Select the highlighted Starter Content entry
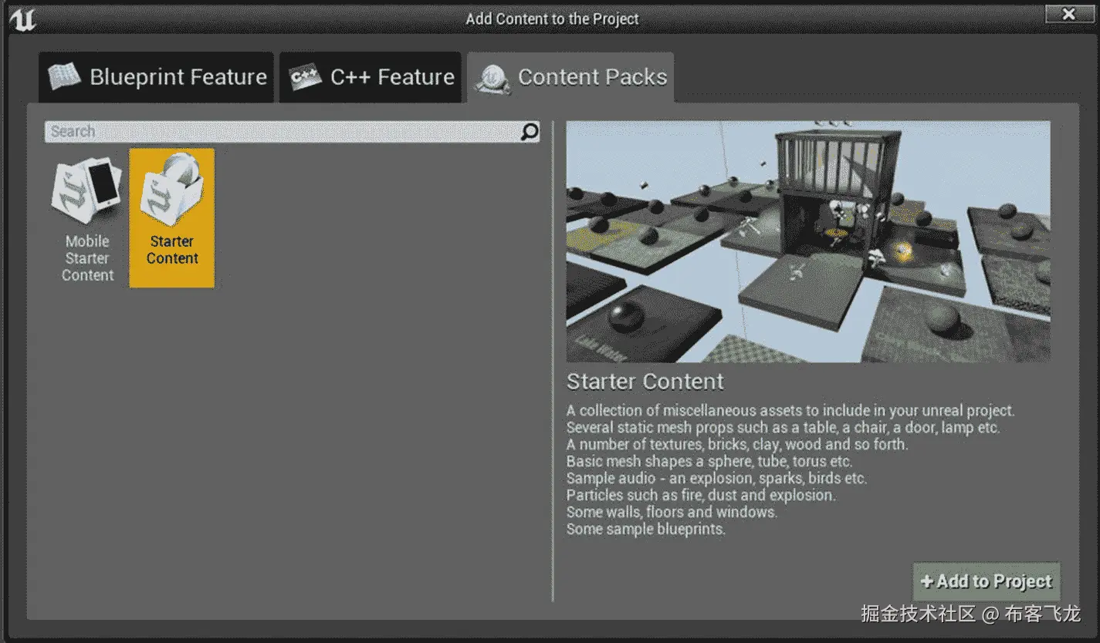The image size is (1100, 643). click(171, 217)
